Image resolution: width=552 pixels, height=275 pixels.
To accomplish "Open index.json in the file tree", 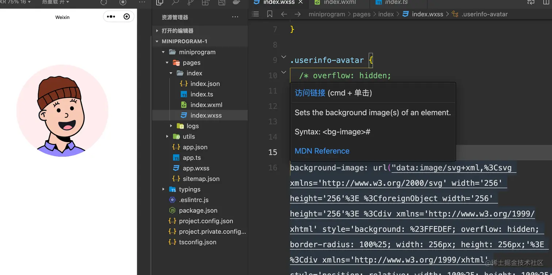I will (x=205, y=84).
